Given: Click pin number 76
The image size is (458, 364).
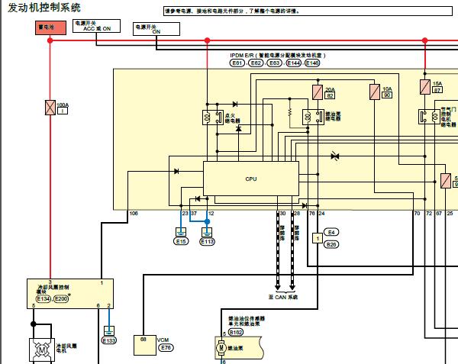Looking at the screenshot, I should [312, 214].
